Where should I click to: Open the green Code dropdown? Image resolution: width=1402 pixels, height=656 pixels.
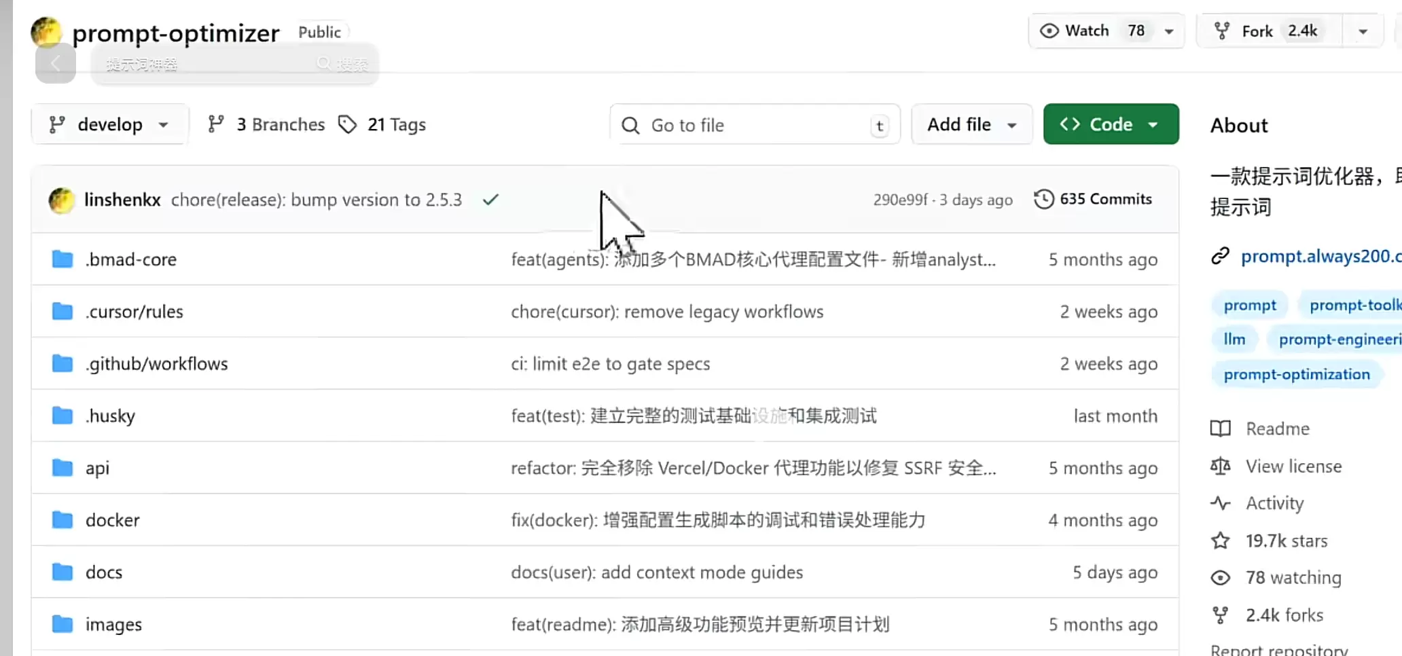(1110, 124)
